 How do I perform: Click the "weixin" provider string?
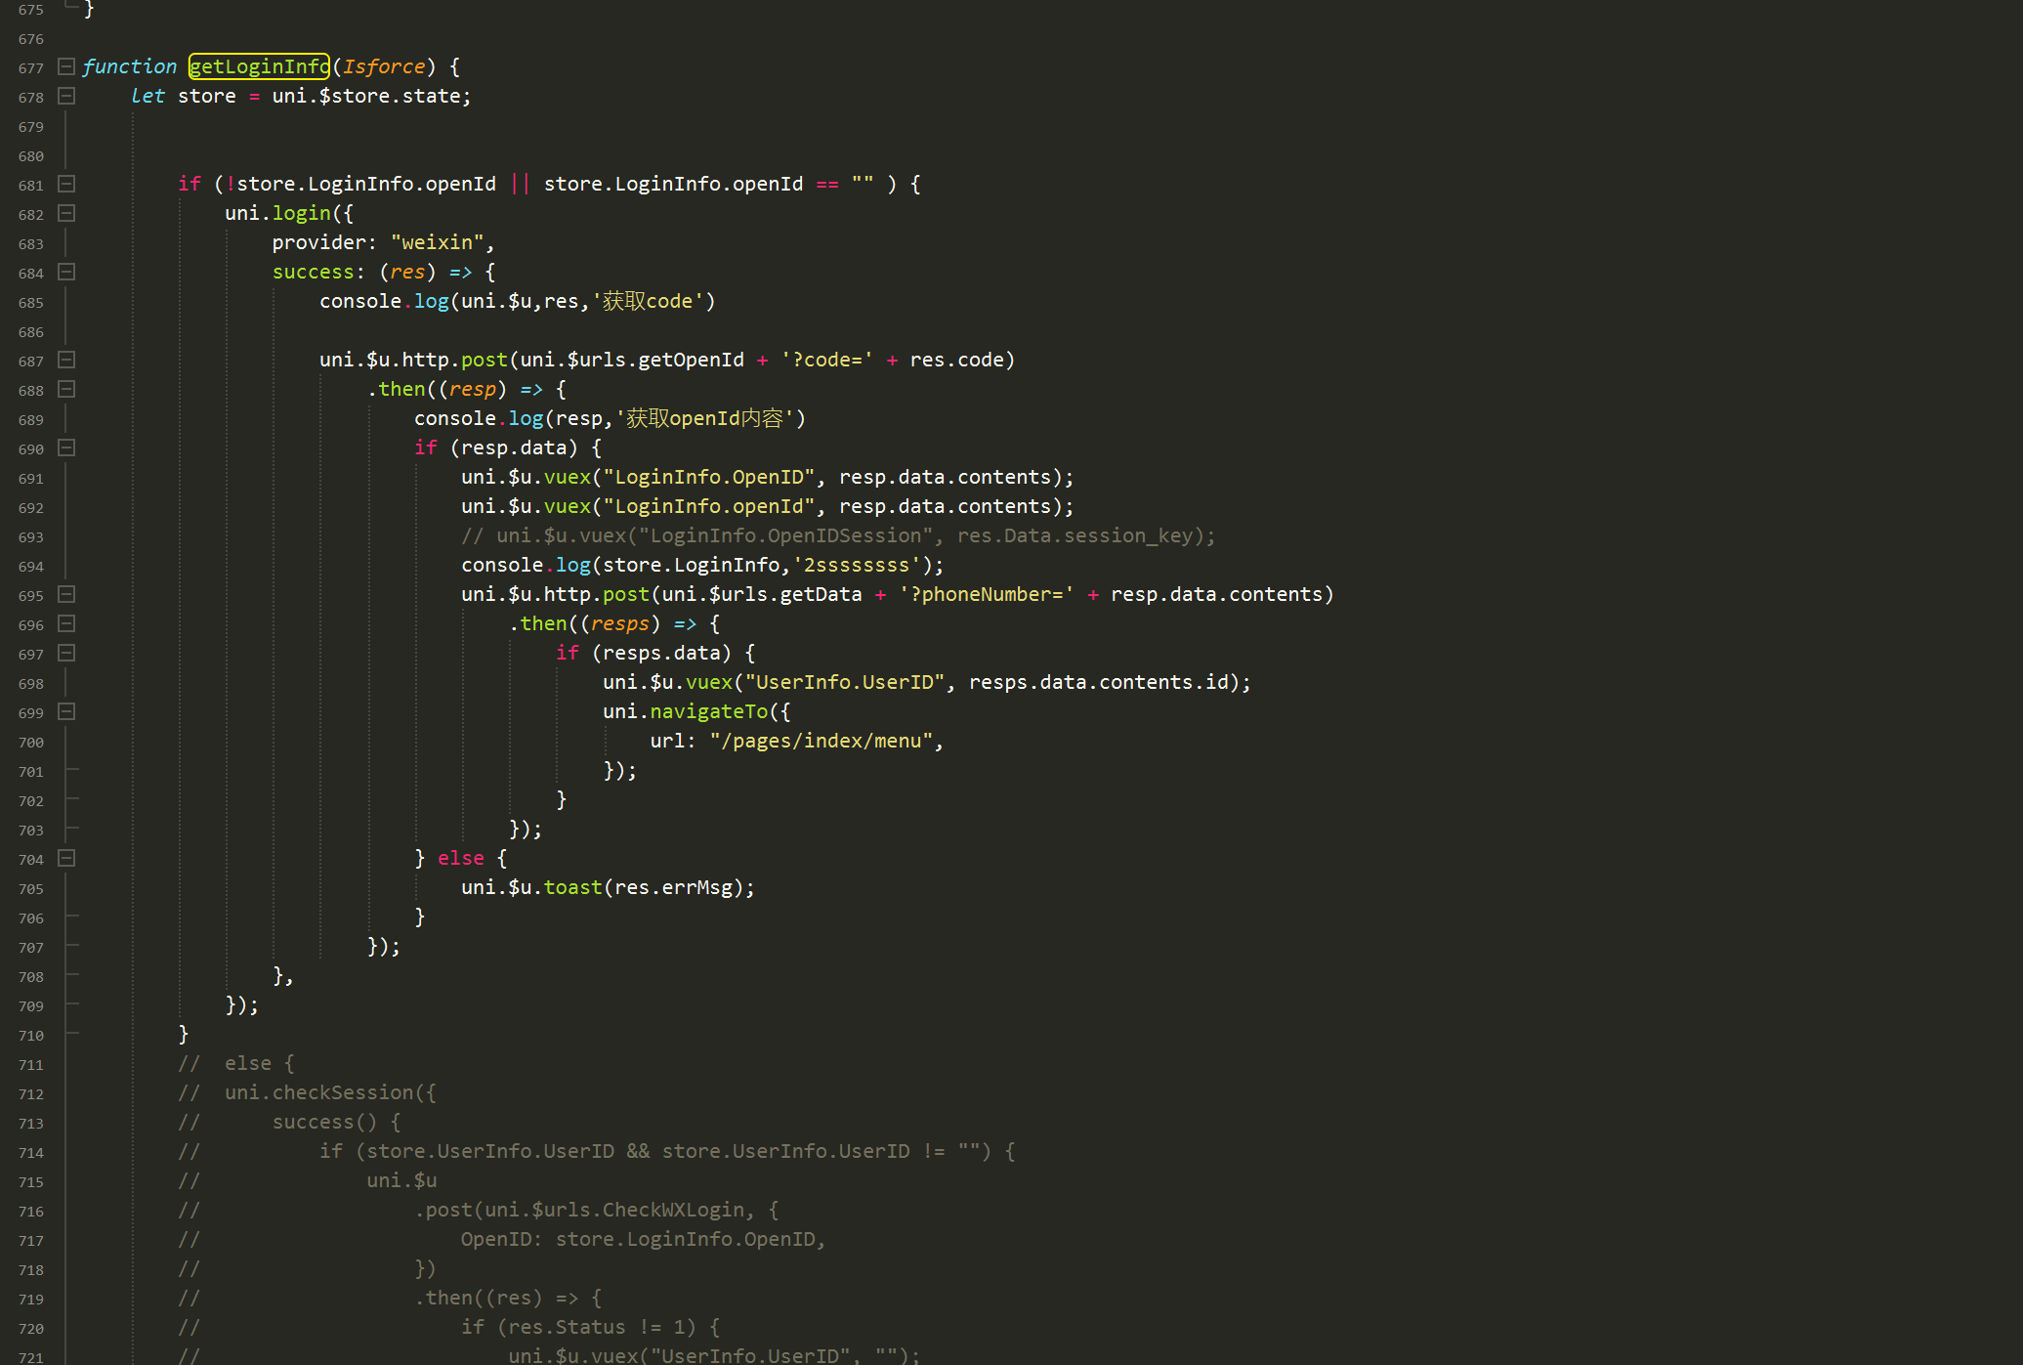[x=437, y=242]
